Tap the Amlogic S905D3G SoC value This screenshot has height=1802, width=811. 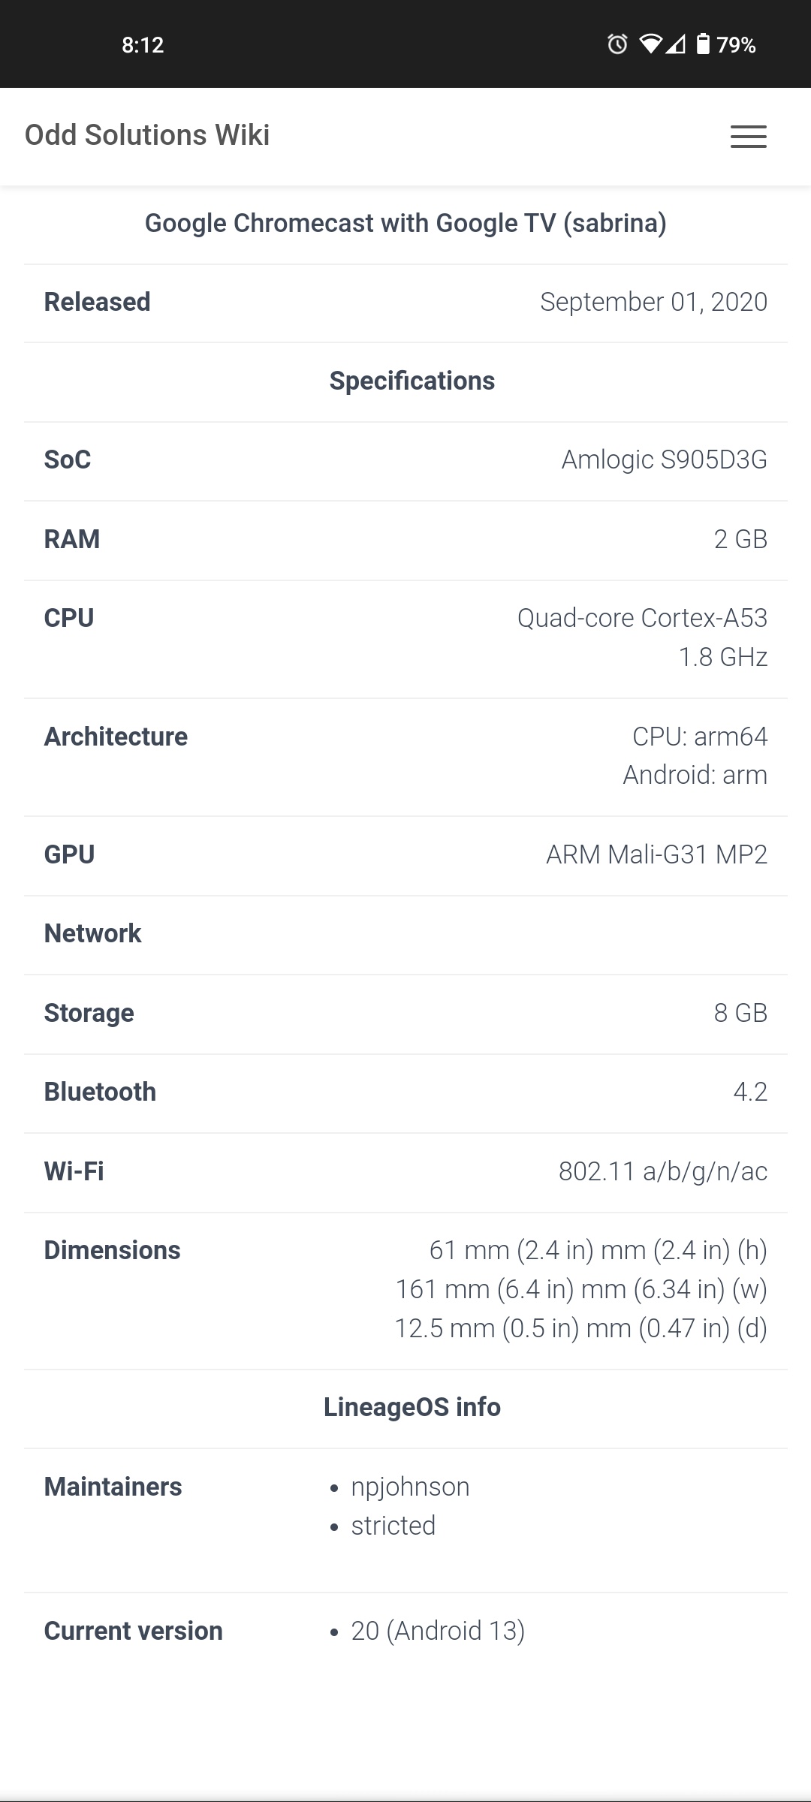(664, 460)
